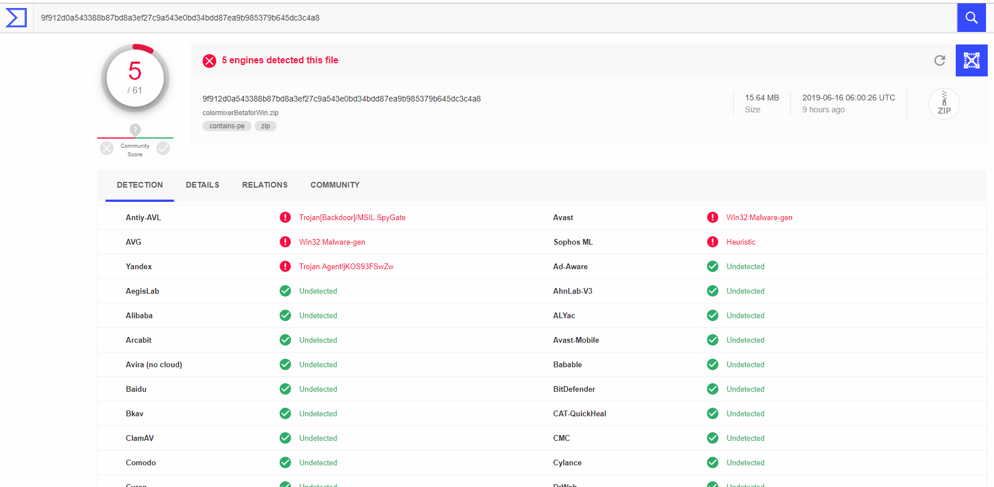This screenshot has width=994, height=487.
Task: Click the green check icon for AegisLab
Action: [x=285, y=291]
